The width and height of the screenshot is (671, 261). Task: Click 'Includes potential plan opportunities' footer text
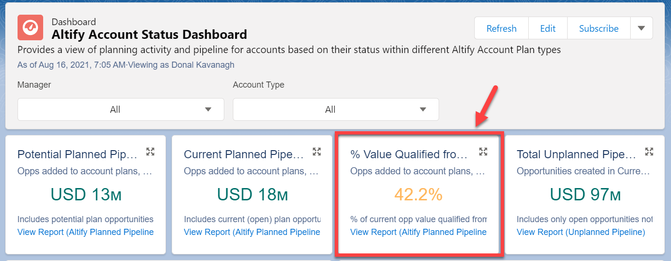85,219
